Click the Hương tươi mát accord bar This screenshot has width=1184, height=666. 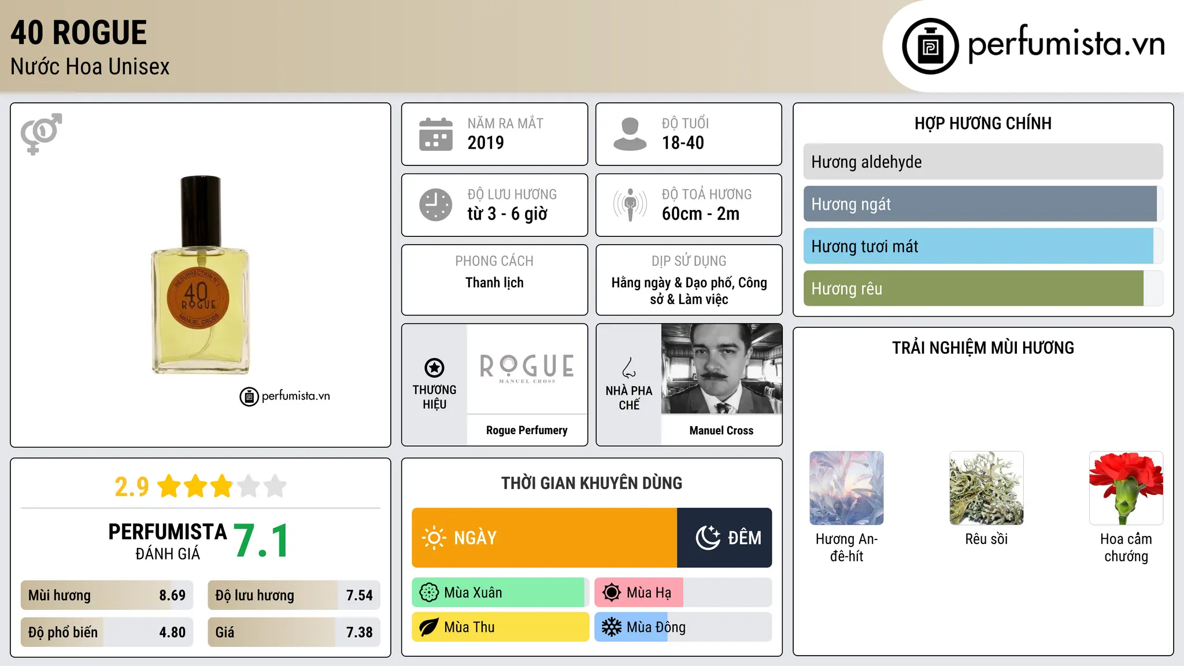click(x=983, y=246)
